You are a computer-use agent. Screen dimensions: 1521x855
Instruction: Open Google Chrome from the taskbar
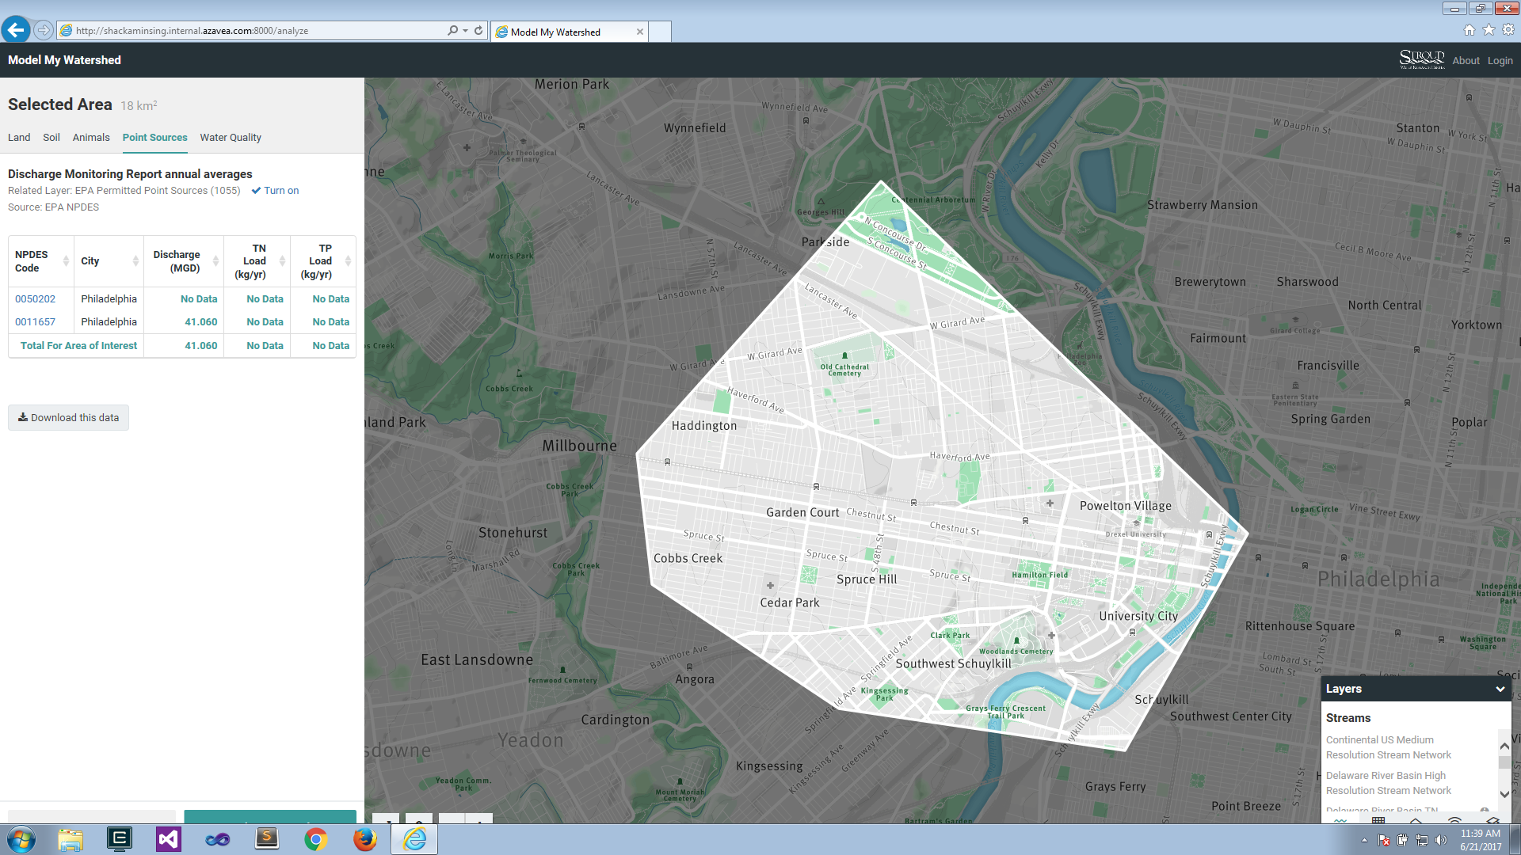point(316,839)
